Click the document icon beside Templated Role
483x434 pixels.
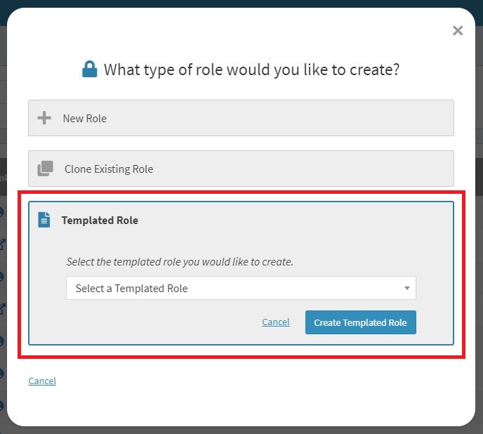(x=44, y=220)
